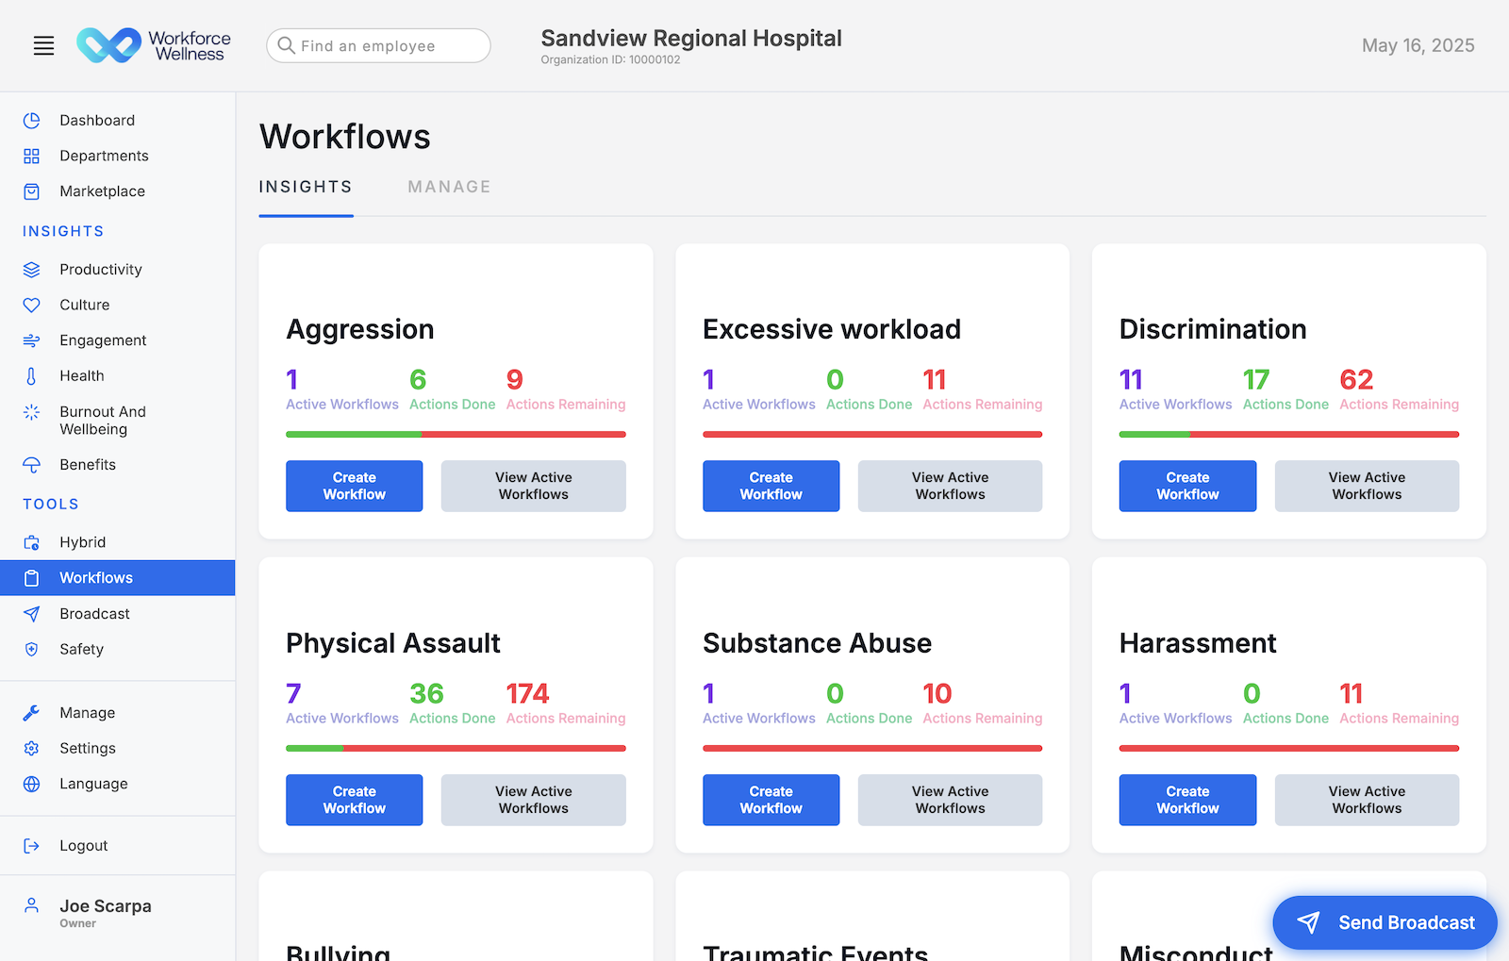View Active Workflows for Discrimination
Screen dimensions: 1509x961
coord(1367,486)
